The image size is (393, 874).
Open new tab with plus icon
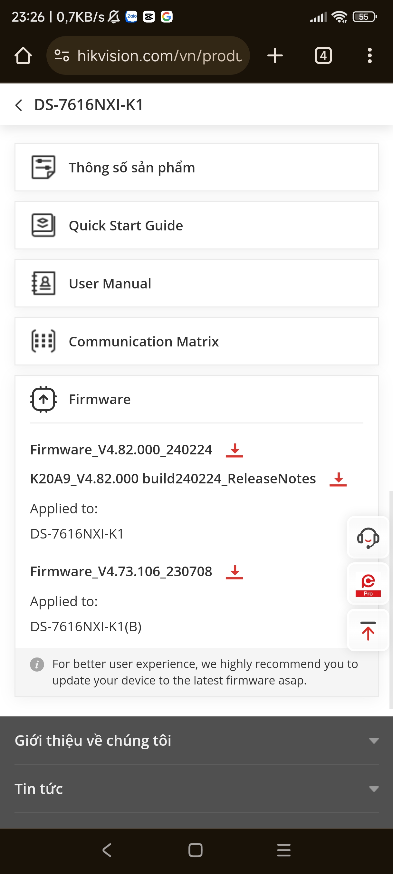click(275, 56)
